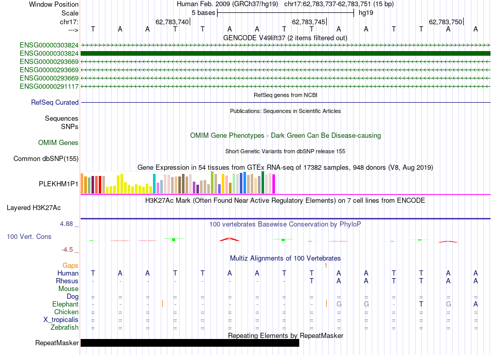Click the ---> strand direction arrow label
The width and height of the screenshot is (491, 355).
(73, 30)
